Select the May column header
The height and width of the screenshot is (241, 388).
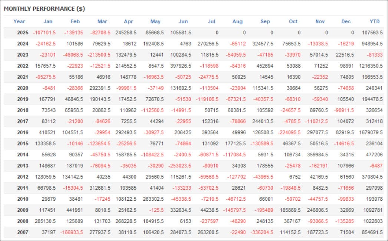155,21
